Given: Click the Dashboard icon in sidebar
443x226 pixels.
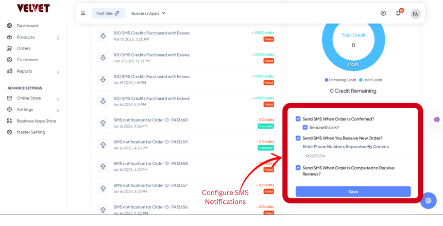Looking at the screenshot, I should coord(9,26).
